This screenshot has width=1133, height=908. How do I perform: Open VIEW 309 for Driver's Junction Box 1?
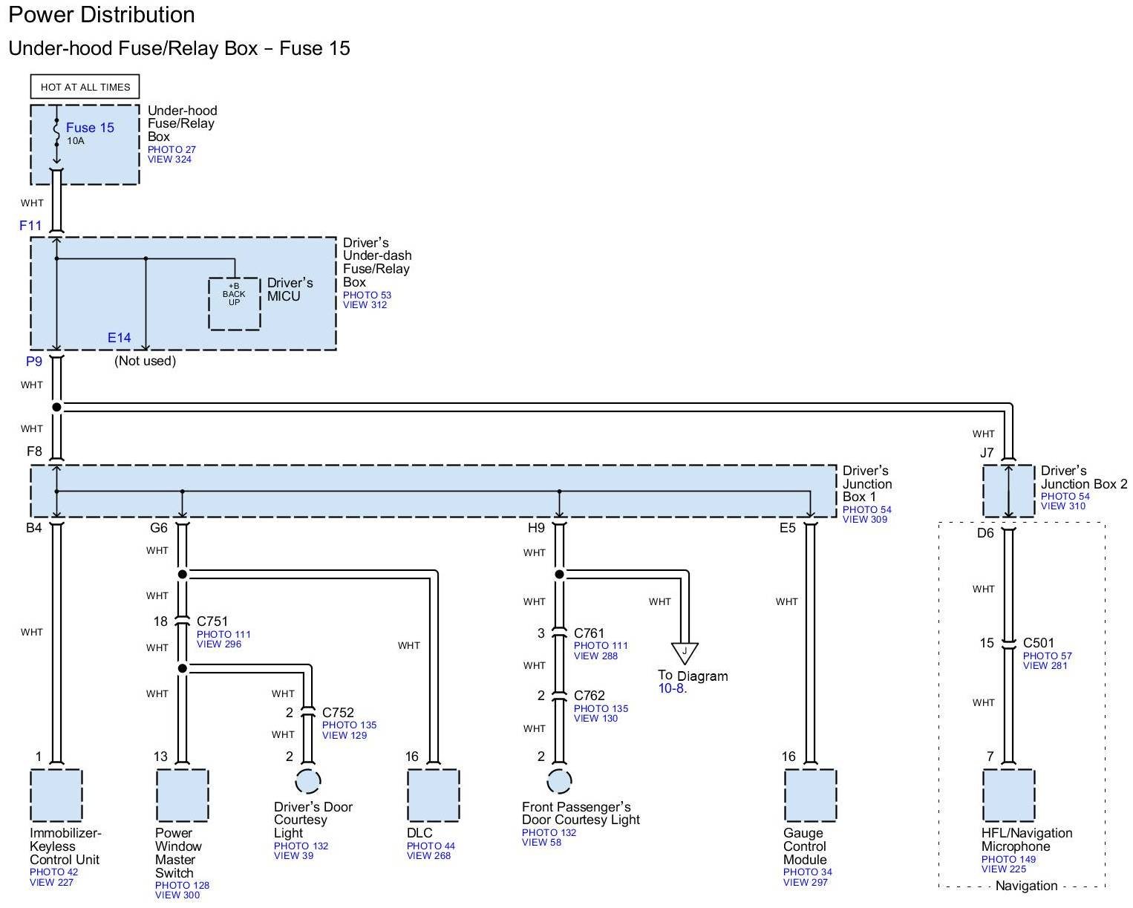pos(864,520)
